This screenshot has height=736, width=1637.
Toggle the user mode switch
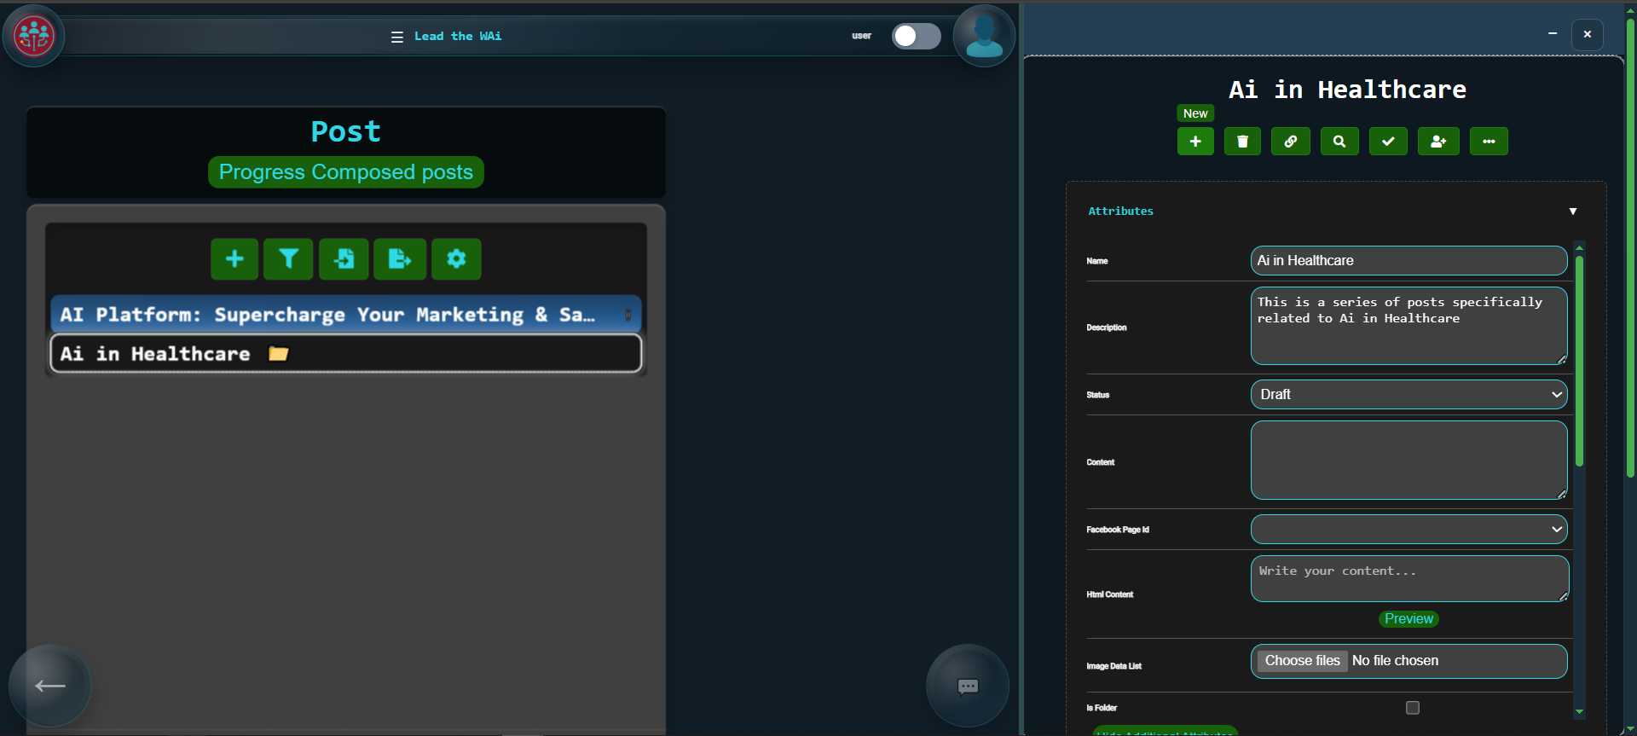click(x=917, y=36)
